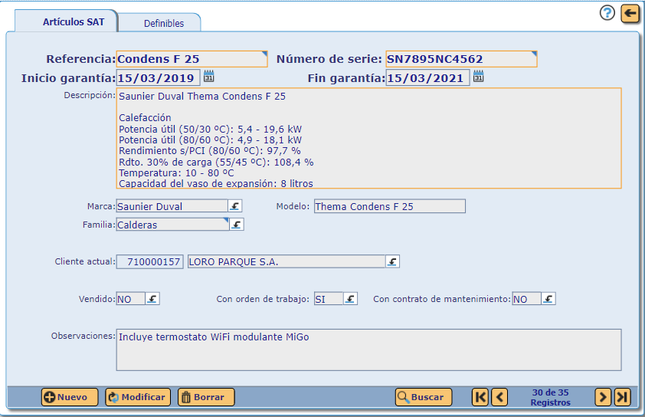Open Marca lookup selector
The width and height of the screenshot is (645, 417).
click(x=235, y=206)
